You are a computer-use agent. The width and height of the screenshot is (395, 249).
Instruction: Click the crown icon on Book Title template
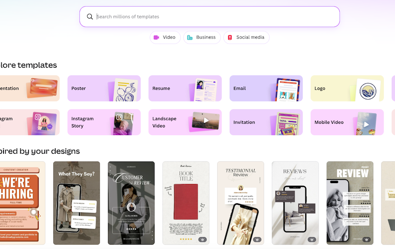(x=202, y=239)
